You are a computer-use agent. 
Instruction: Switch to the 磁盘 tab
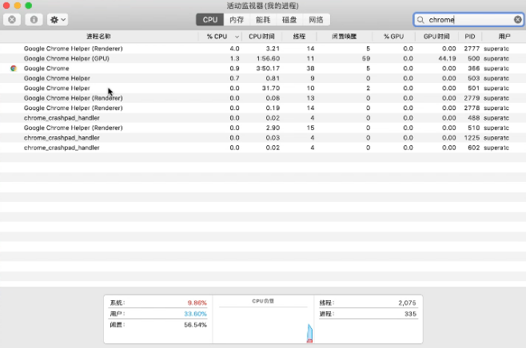tap(289, 20)
